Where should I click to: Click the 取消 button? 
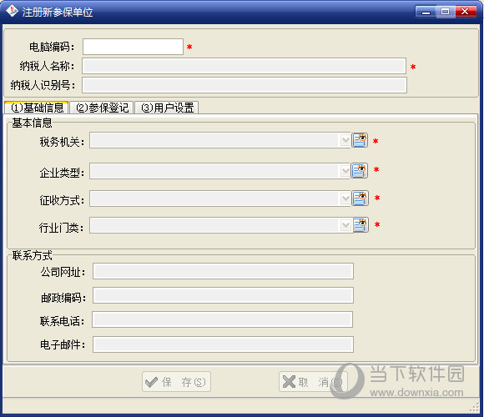[x=313, y=382]
